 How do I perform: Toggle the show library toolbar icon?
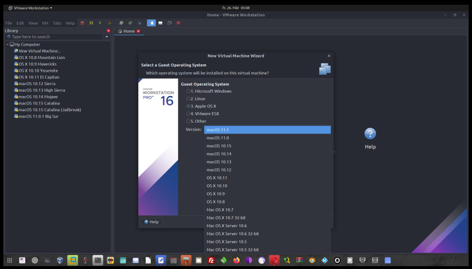[x=152, y=23]
